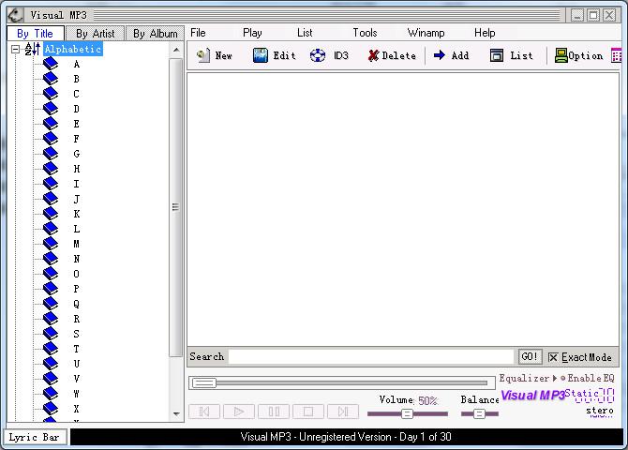This screenshot has height=450, width=628.
Task: Click the stop button
Action: click(x=308, y=412)
